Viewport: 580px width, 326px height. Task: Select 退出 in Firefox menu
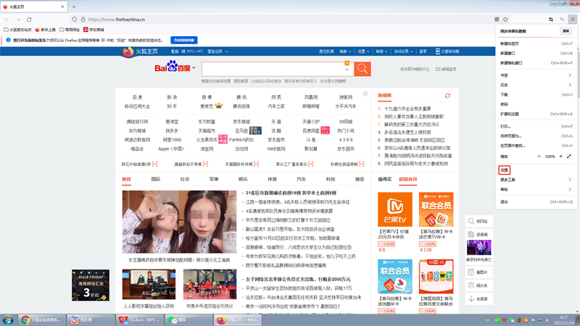point(536,202)
